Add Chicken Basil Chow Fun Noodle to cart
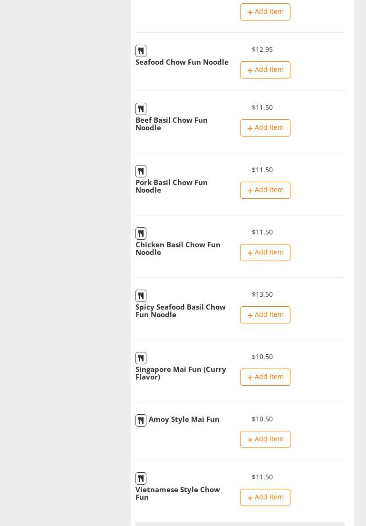The image size is (366, 526). pos(265,253)
